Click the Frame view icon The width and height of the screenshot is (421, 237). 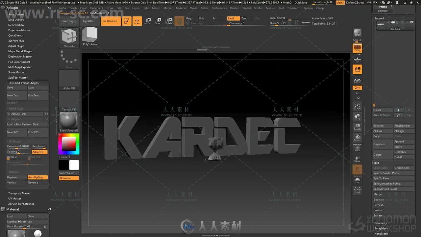pyautogui.click(x=357, y=106)
